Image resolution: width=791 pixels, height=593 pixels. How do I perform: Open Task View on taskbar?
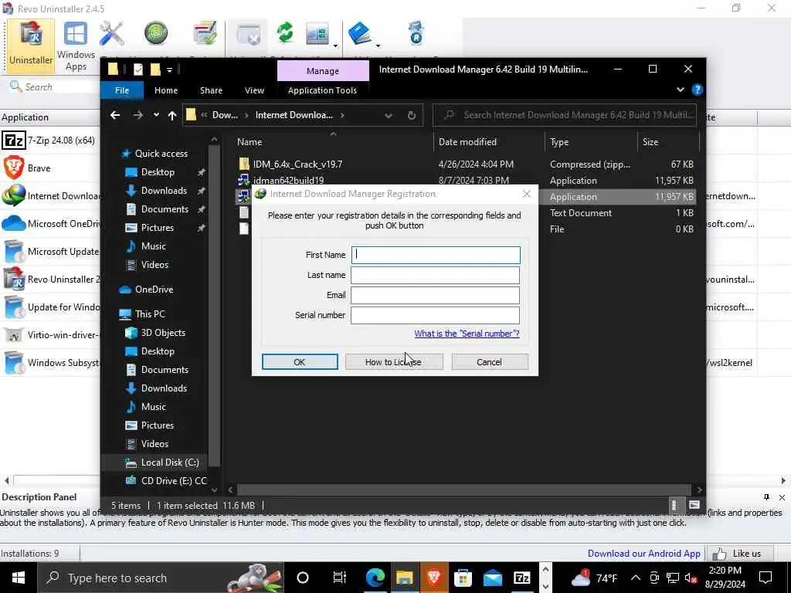pyautogui.click(x=340, y=578)
